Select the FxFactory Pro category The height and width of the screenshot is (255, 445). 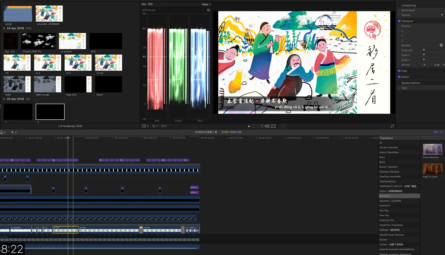(x=399, y=220)
